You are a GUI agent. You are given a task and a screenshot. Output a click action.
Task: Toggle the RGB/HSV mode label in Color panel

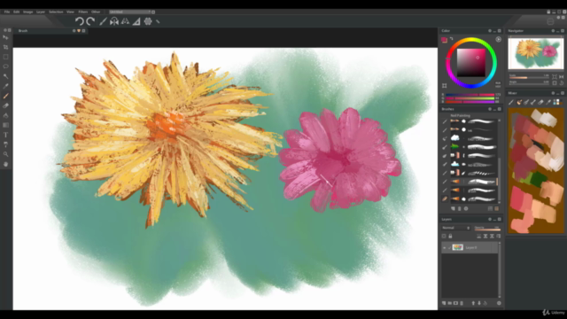(498, 85)
